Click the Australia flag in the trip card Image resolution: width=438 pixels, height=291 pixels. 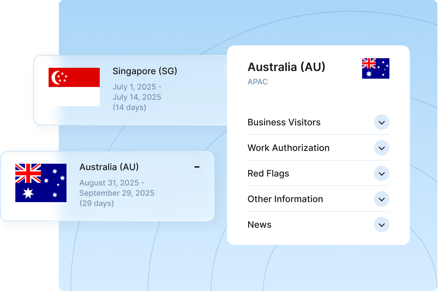click(41, 183)
